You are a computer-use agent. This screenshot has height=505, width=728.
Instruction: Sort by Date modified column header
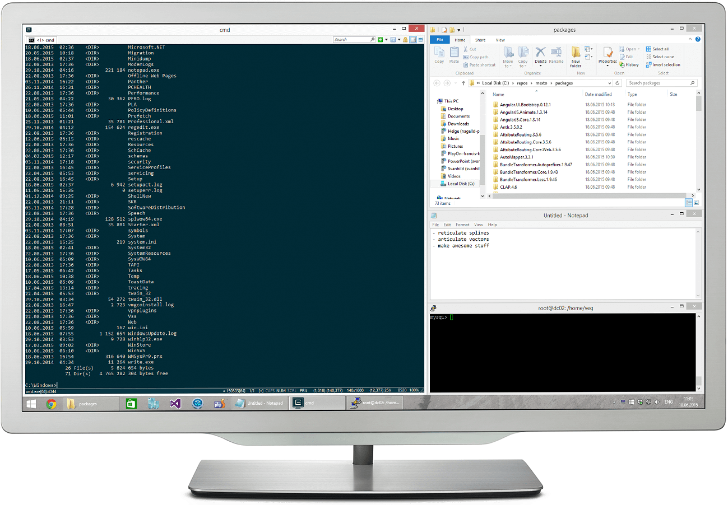[x=598, y=94]
